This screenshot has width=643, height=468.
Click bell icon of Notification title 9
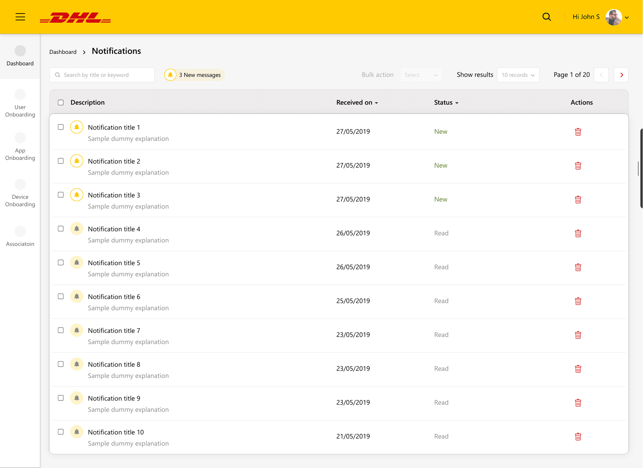[x=77, y=398]
